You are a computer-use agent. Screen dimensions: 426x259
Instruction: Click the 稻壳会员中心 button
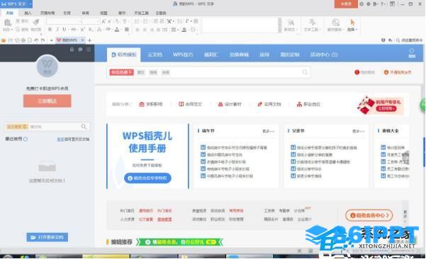click(x=369, y=215)
